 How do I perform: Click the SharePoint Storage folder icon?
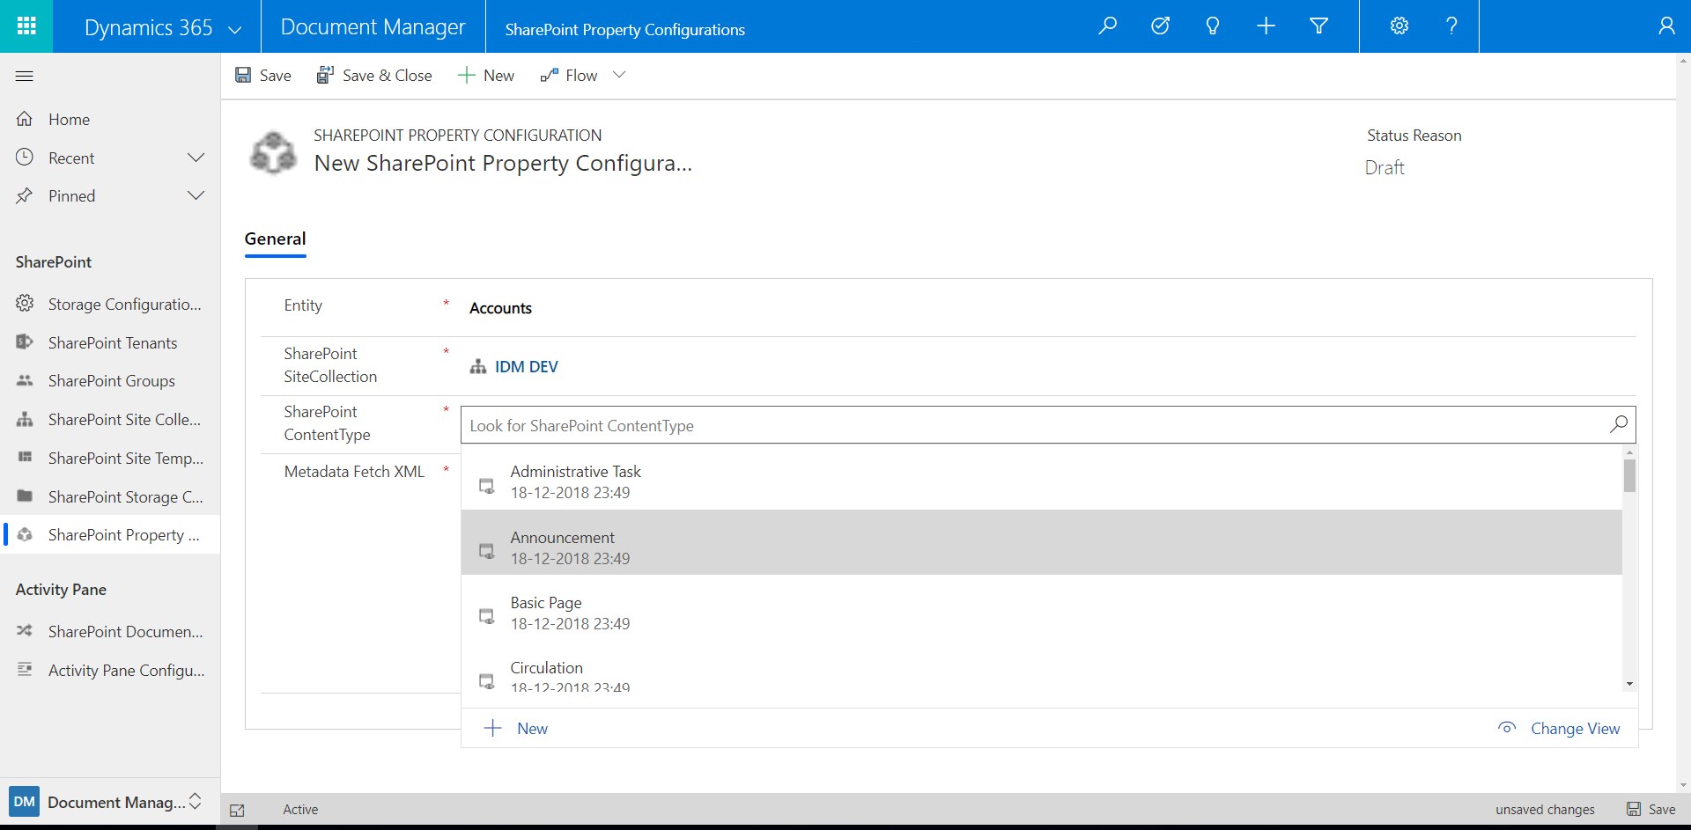(25, 496)
